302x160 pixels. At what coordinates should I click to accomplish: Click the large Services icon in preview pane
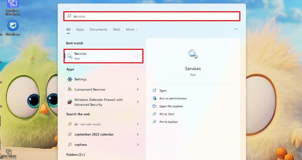pyautogui.click(x=193, y=54)
